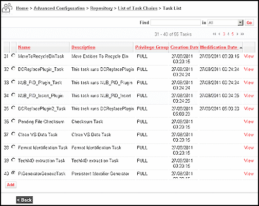
Task: Sort table by Name column
Action: tap(24, 47)
